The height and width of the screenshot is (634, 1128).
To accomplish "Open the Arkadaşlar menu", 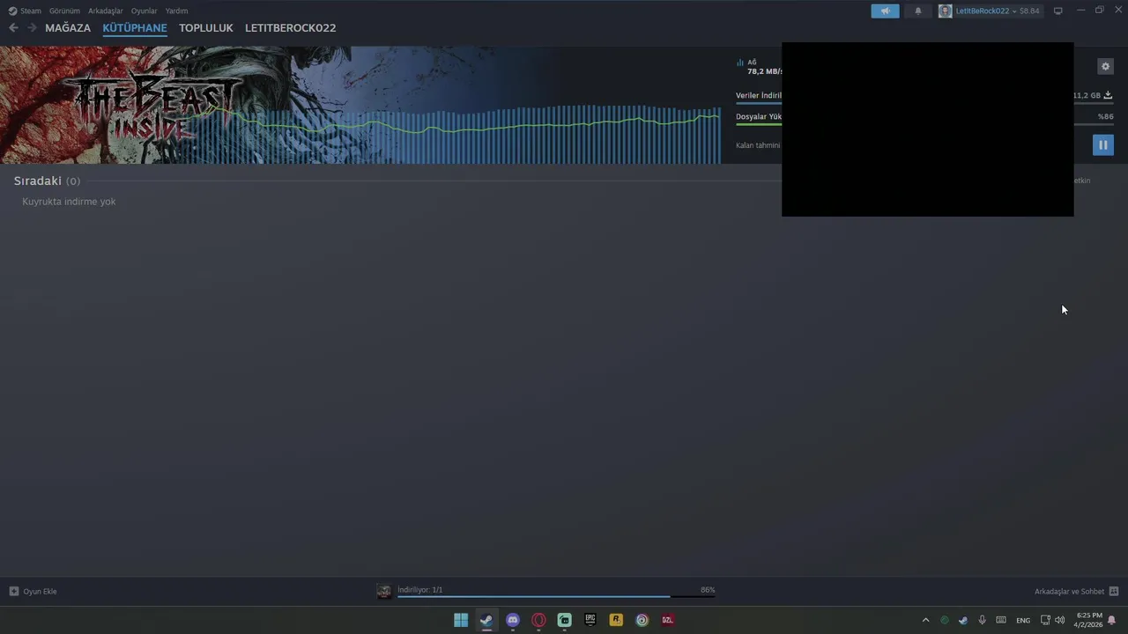I will 106,11.
